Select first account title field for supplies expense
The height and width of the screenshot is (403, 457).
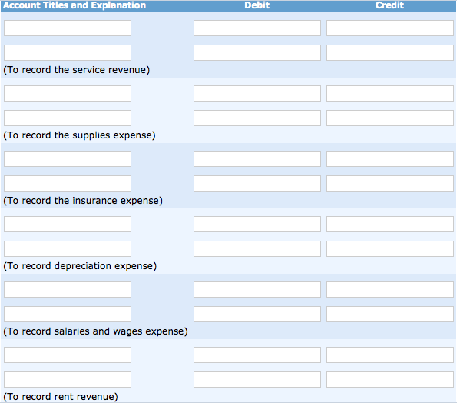click(68, 93)
